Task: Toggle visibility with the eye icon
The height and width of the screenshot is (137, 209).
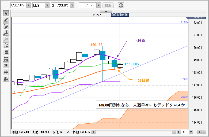Action: 6,65
